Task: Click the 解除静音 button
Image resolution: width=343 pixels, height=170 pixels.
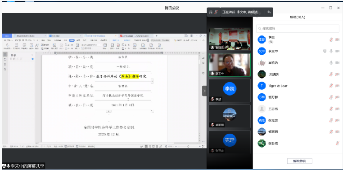Action: (x=299, y=161)
